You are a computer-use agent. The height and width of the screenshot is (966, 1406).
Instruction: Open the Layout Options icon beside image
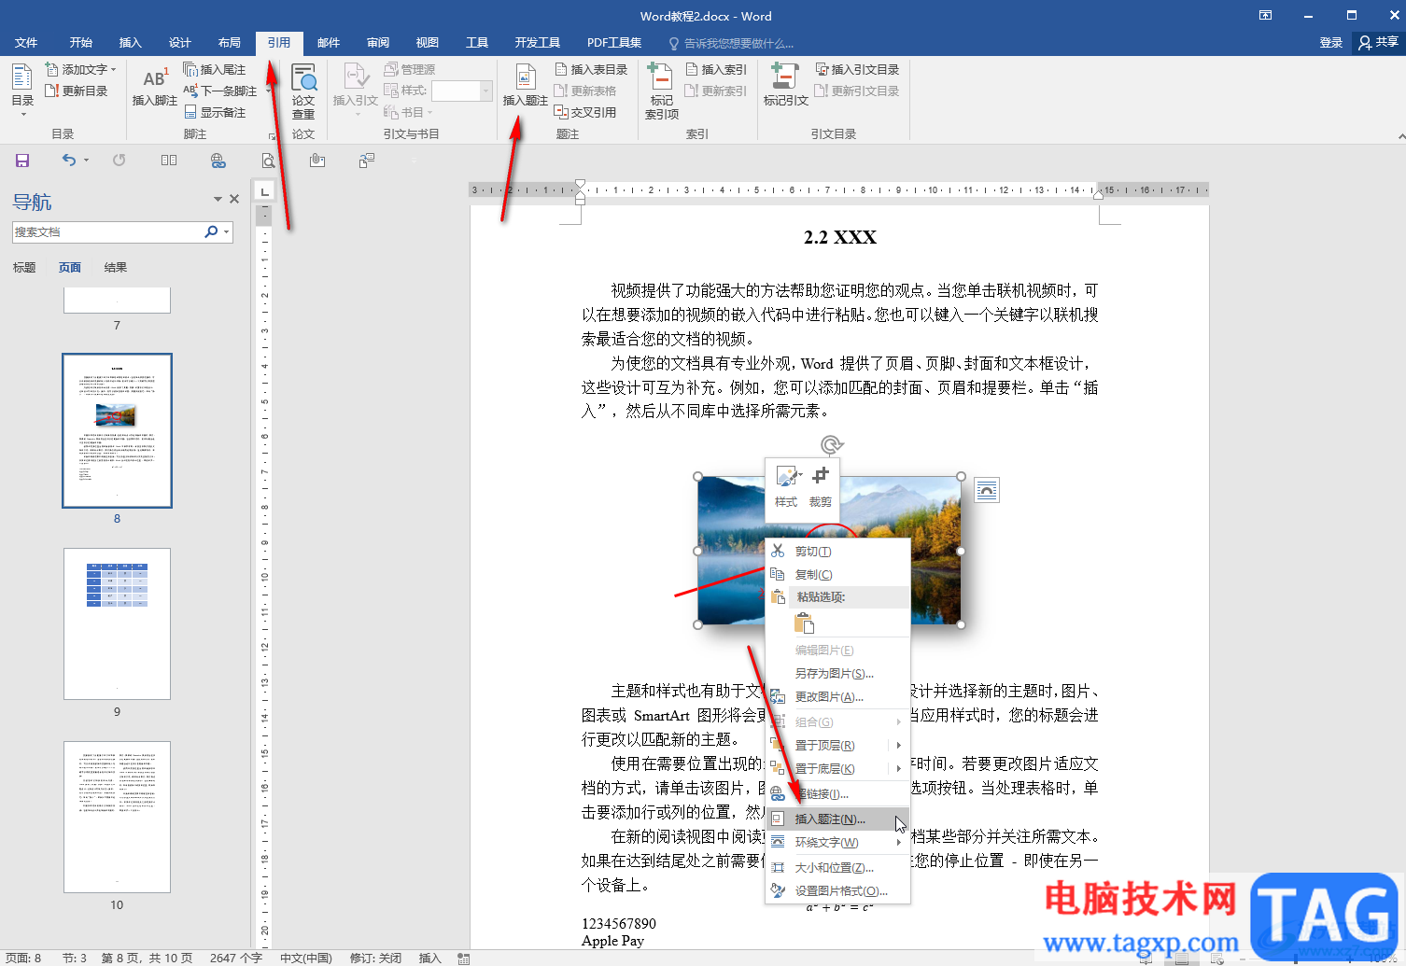click(987, 490)
